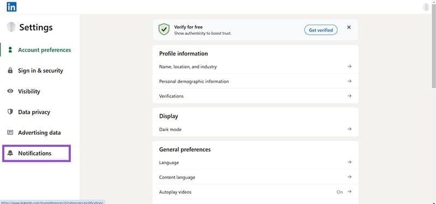
Task: Click arrow in the Language row
Action: (349, 162)
